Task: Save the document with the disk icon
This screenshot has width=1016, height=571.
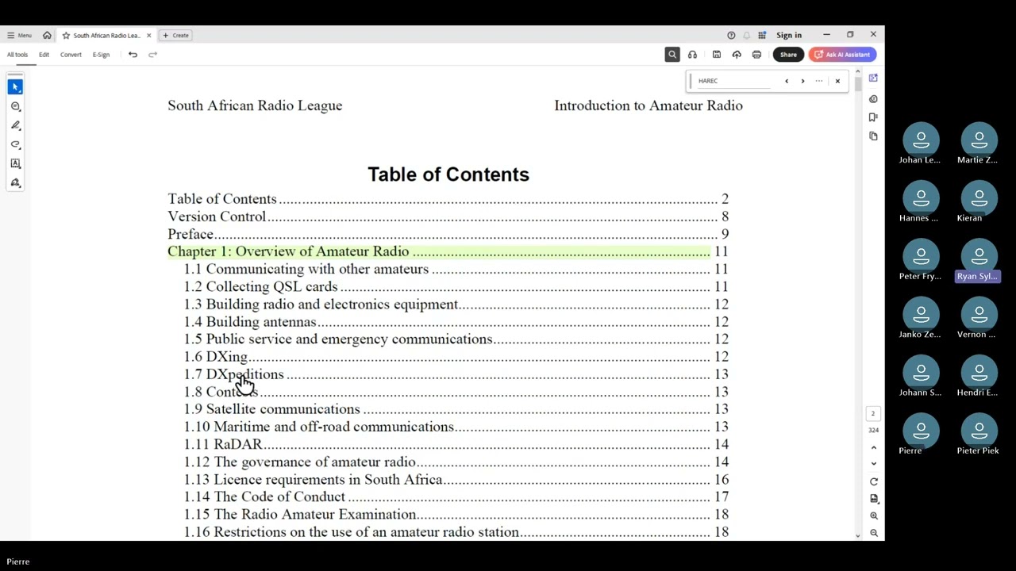Action: coord(716,55)
